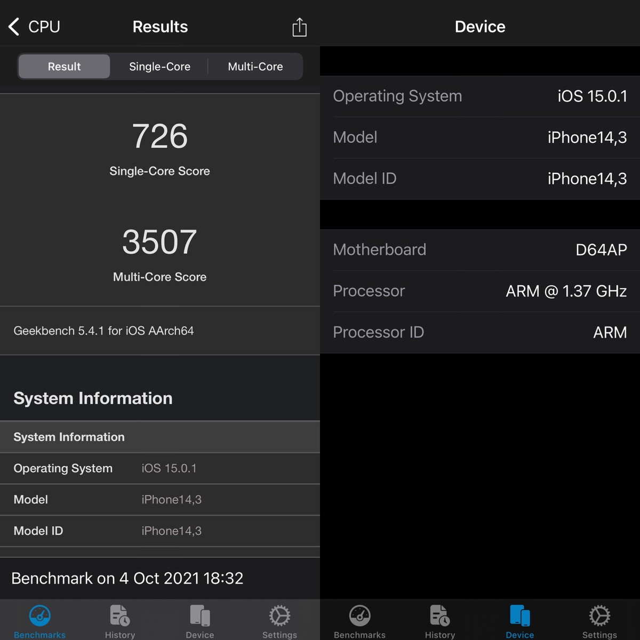Tap Operating System row in Results table
Viewport: 640px width, 640px height.
(x=160, y=468)
